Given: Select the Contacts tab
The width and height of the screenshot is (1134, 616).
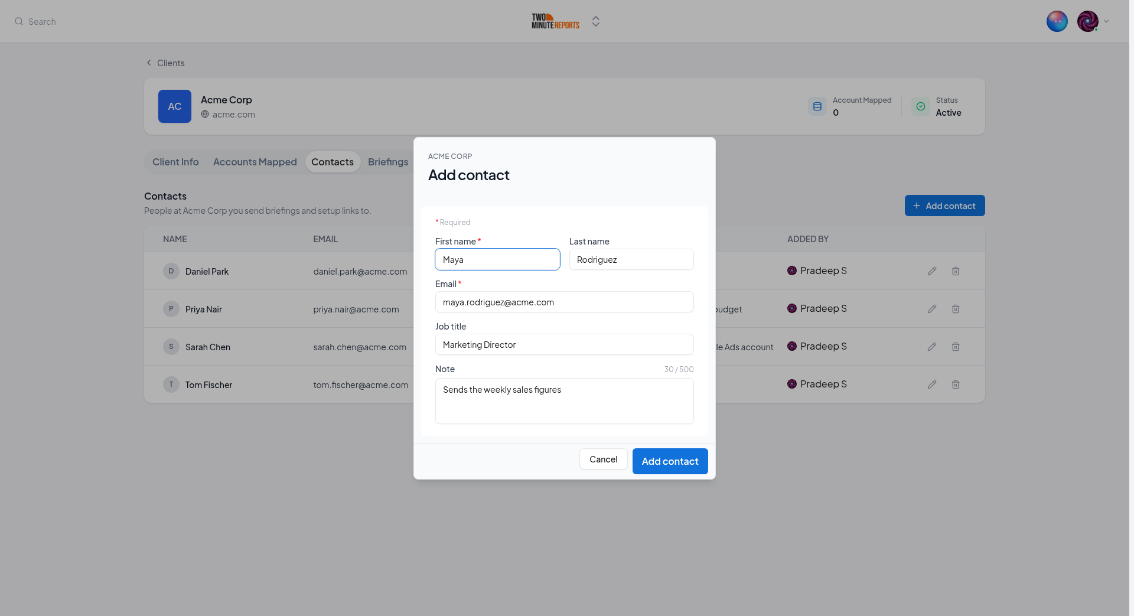Looking at the screenshot, I should pos(333,162).
